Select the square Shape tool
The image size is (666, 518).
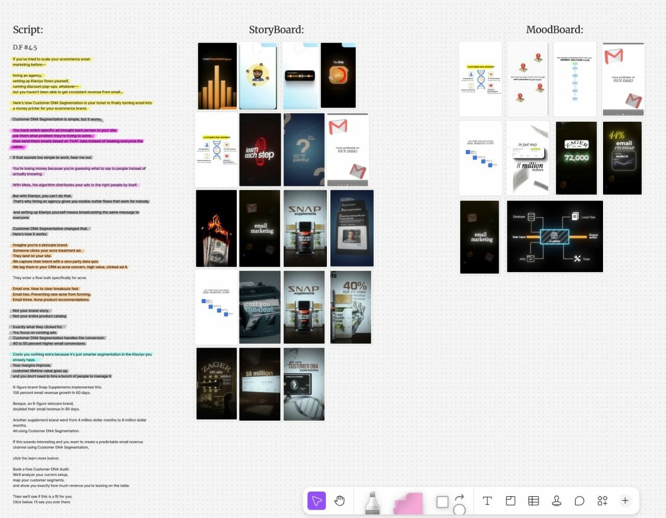[x=442, y=502]
